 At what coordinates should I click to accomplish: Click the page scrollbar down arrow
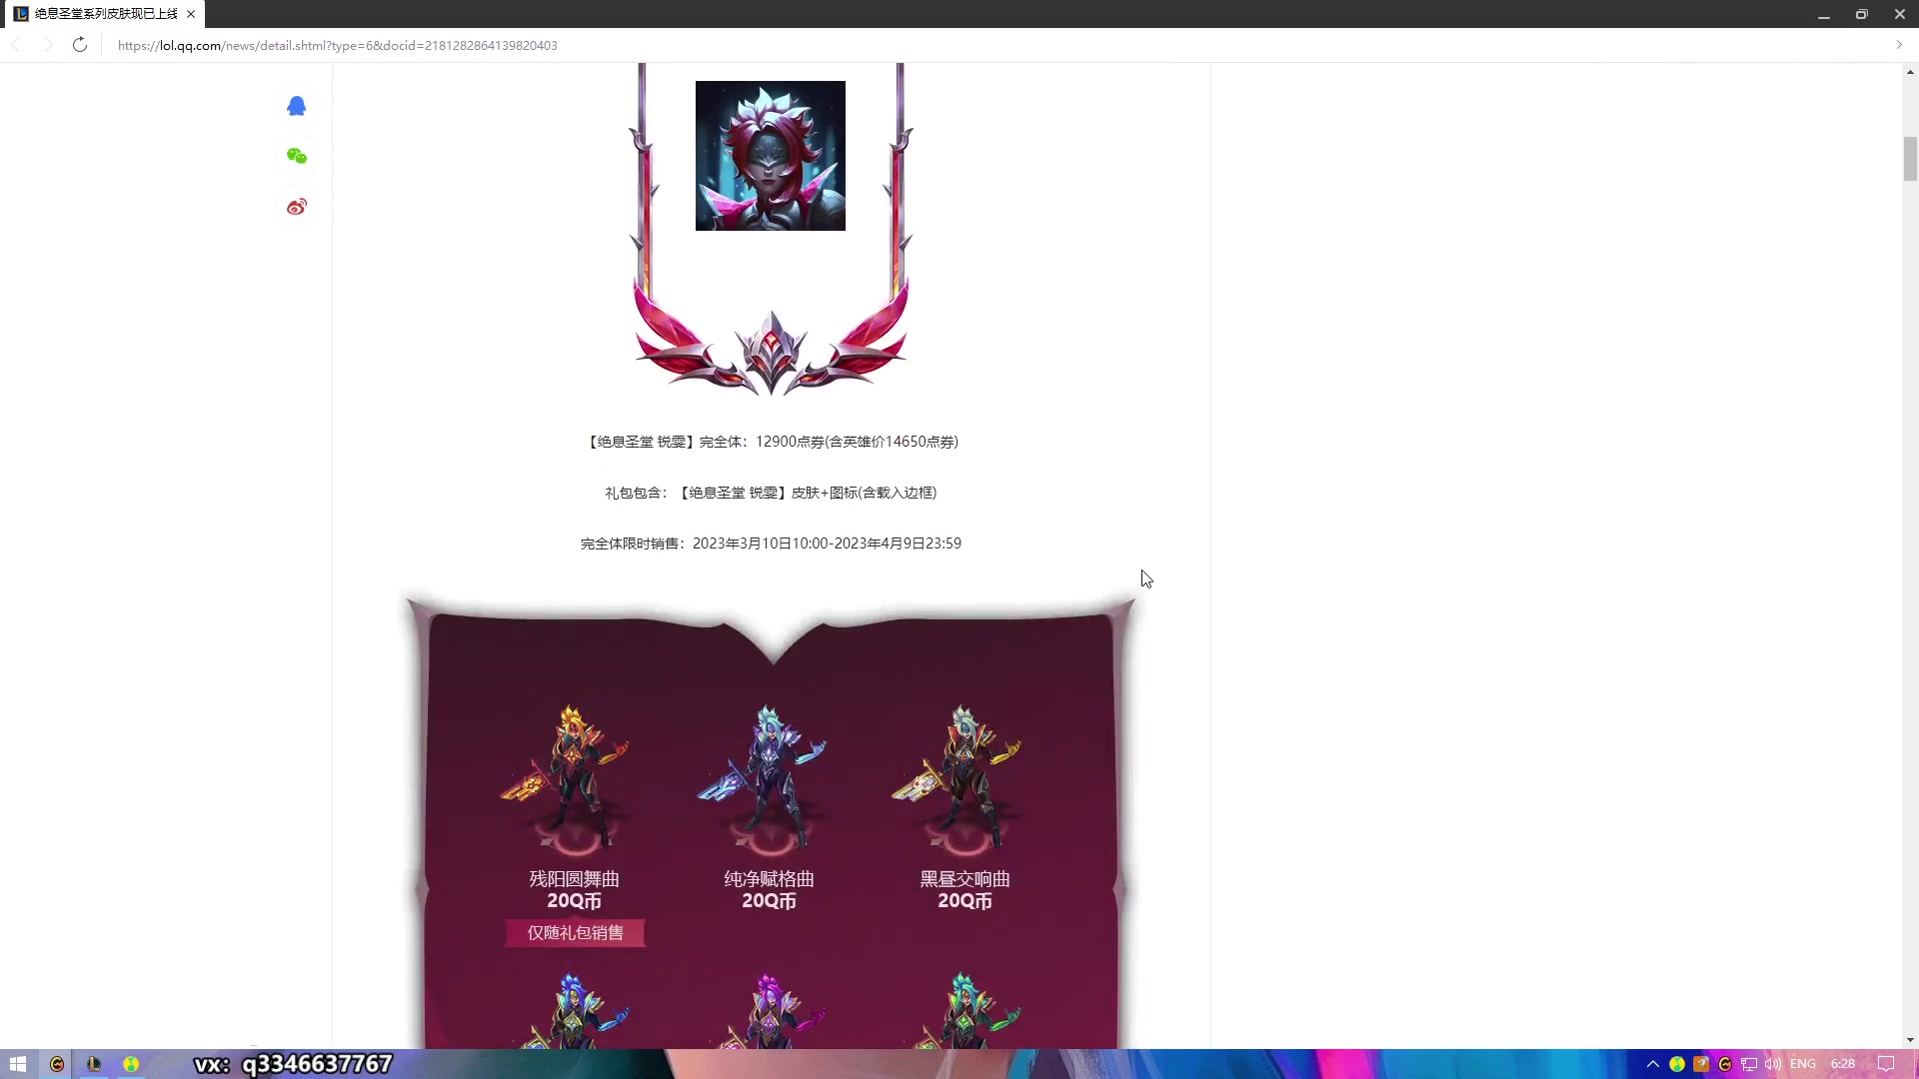(x=1910, y=1040)
